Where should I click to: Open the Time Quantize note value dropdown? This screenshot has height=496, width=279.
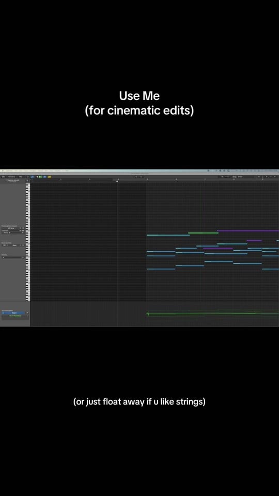click(x=11, y=228)
